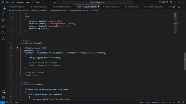Click the lightbulb code action on line 81

(17, 48)
